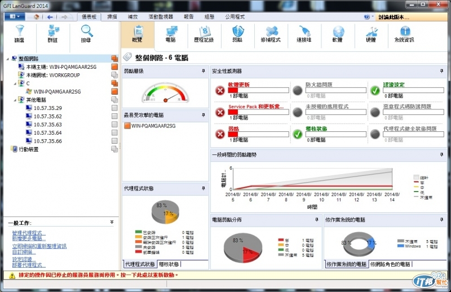Toggle the 整個網路 root checkbox

pyautogui.click(x=114, y=59)
